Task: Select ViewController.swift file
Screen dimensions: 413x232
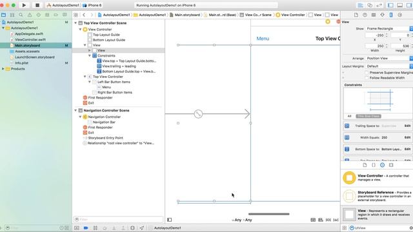Action: (x=30, y=39)
